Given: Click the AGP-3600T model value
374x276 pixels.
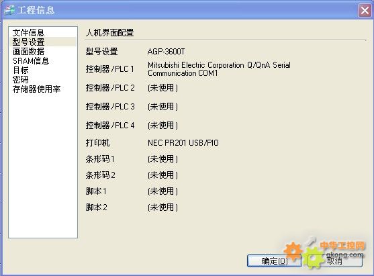Looking at the screenshot, I should click(x=166, y=51).
